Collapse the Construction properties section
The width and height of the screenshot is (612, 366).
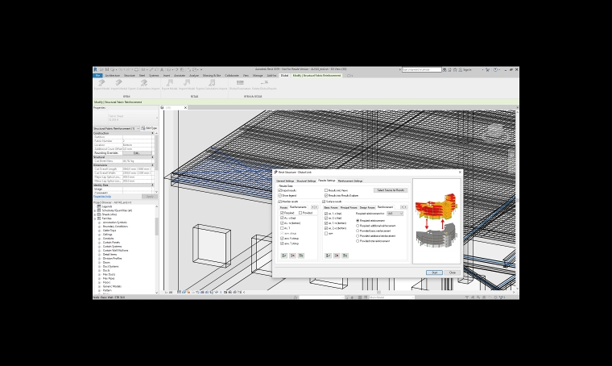153,133
